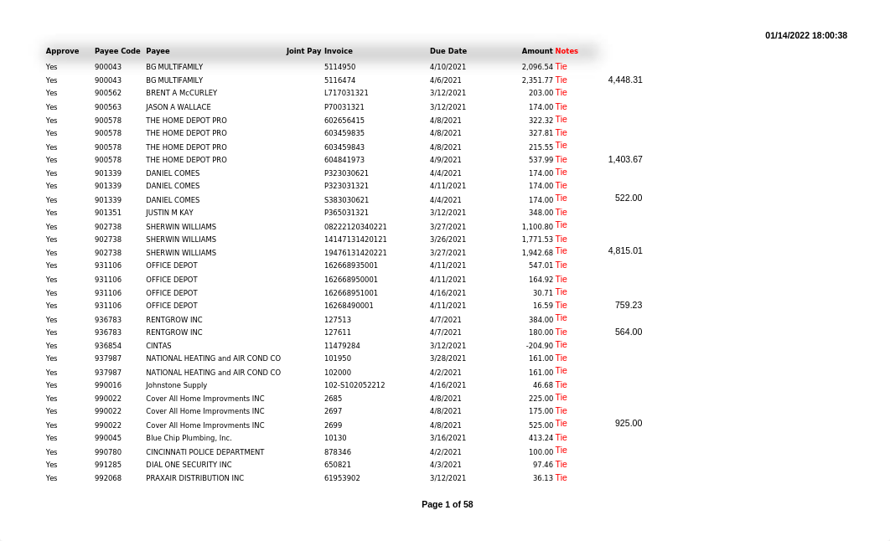
Task: Select payee code 992068
Action: [x=108, y=478]
